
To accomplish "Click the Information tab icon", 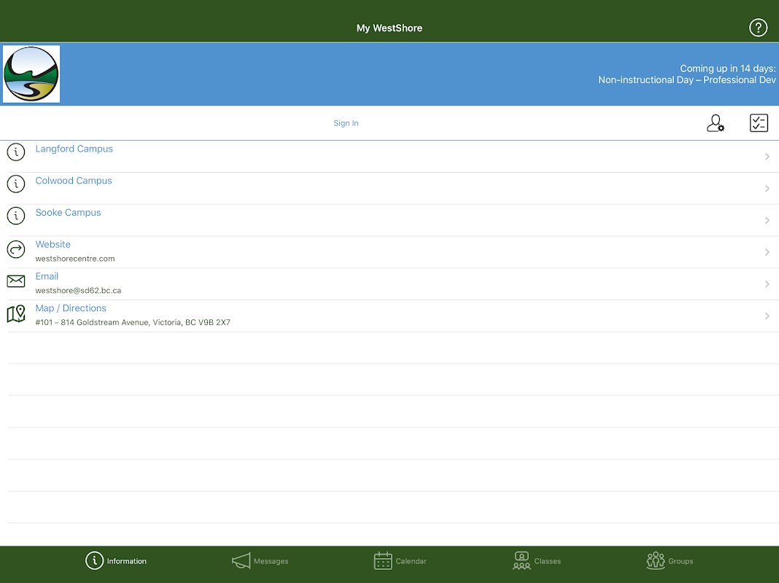I will tap(94, 560).
